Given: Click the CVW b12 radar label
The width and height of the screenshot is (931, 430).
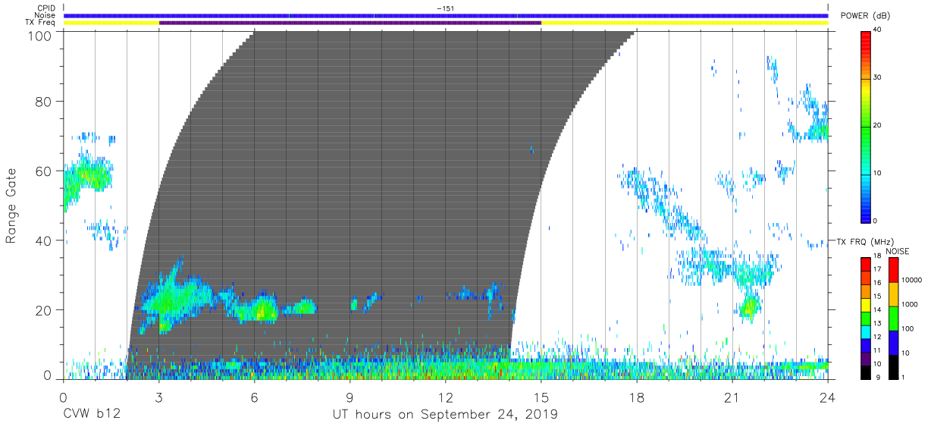Looking at the screenshot, I should pos(92,416).
